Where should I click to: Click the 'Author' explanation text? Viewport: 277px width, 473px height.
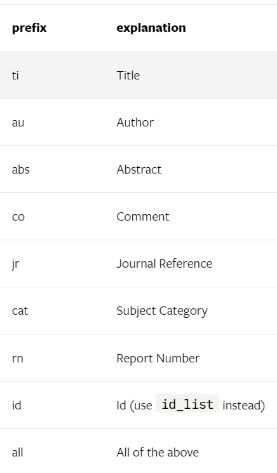click(135, 122)
